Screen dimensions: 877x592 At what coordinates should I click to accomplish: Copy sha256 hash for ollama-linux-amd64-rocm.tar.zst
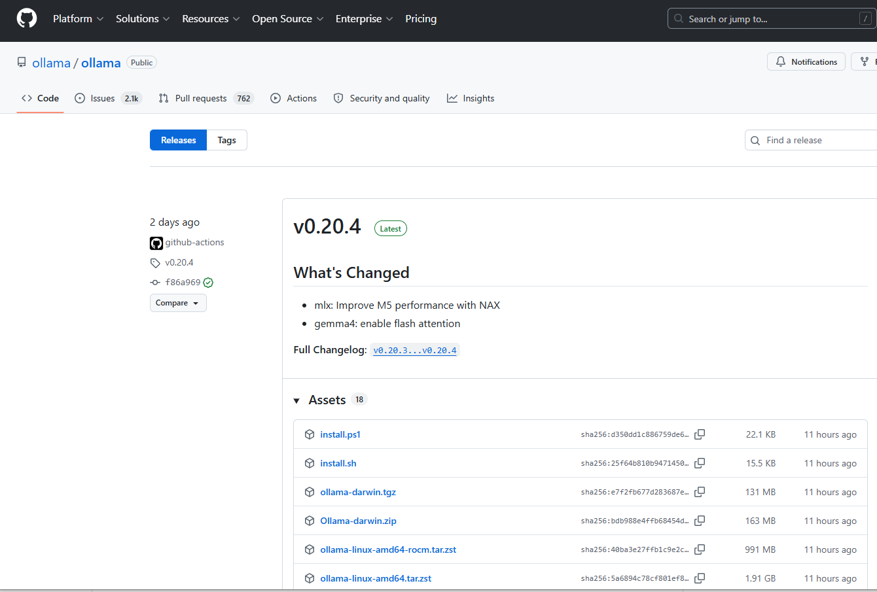point(700,549)
